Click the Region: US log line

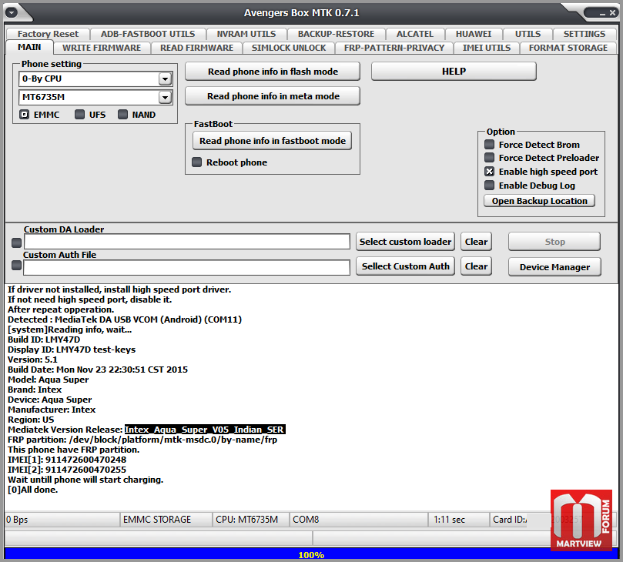31,420
